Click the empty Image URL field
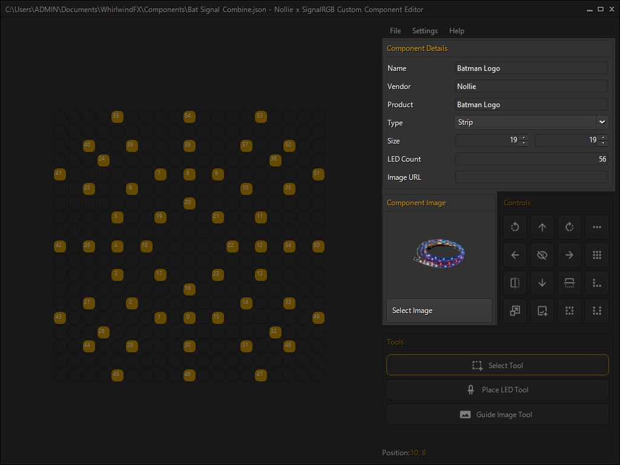 [531, 177]
